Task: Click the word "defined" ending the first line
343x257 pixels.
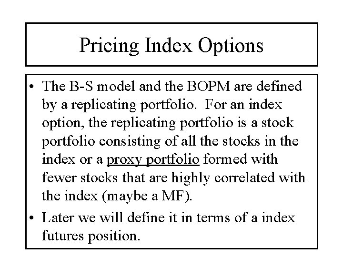Action: pos(279,86)
